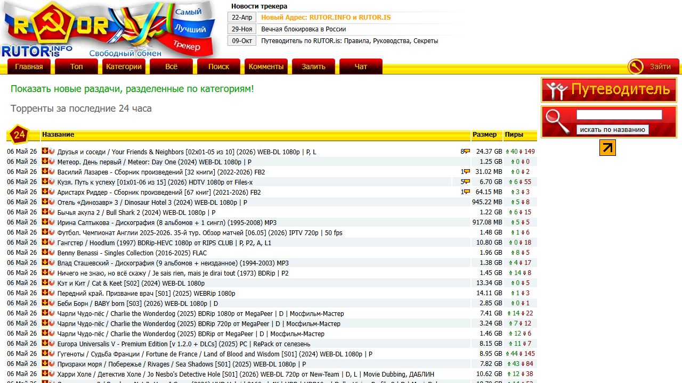Download torrent file for Бычья акула 2

(x=45, y=212)
